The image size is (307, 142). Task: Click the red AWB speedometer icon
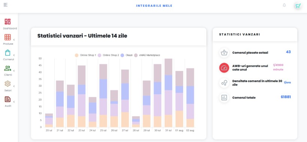(224, 68)
